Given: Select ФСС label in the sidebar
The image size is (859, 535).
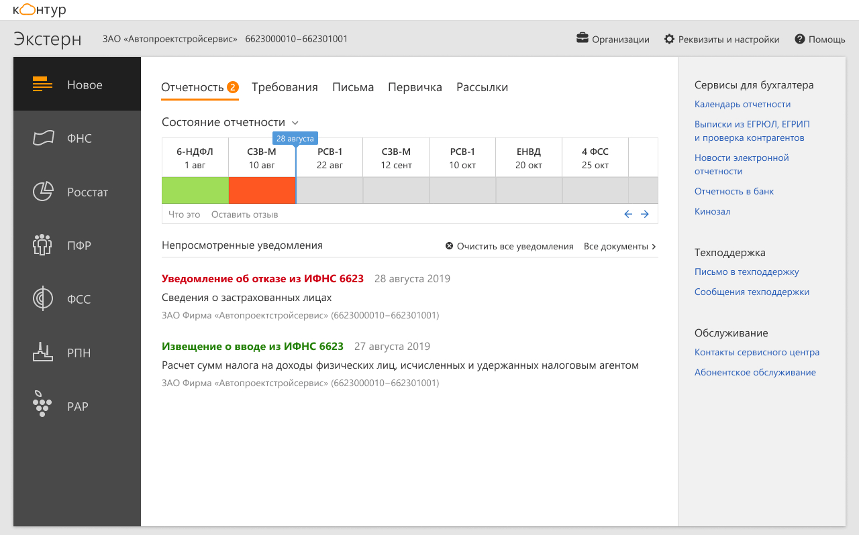Looking at the screenshot, I should 79,300.
